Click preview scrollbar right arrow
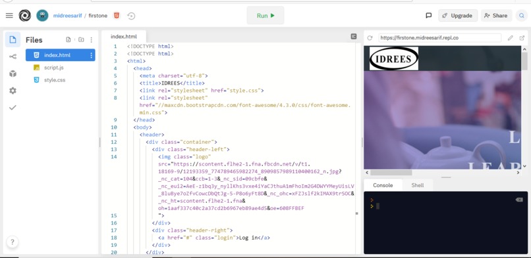The width and height of the screenshot is (531, 258). pos(518,173)
